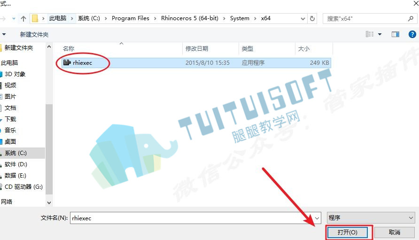Image resolution: width=419 pixels, height=240 pixels.
Task: Click the folder icon in address bar
Action: (35, 18)
